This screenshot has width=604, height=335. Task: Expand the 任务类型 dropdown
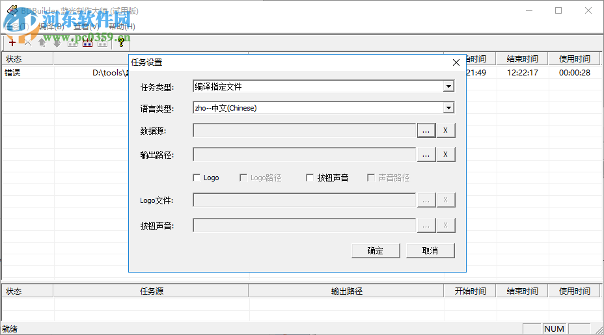pos(448,87)
